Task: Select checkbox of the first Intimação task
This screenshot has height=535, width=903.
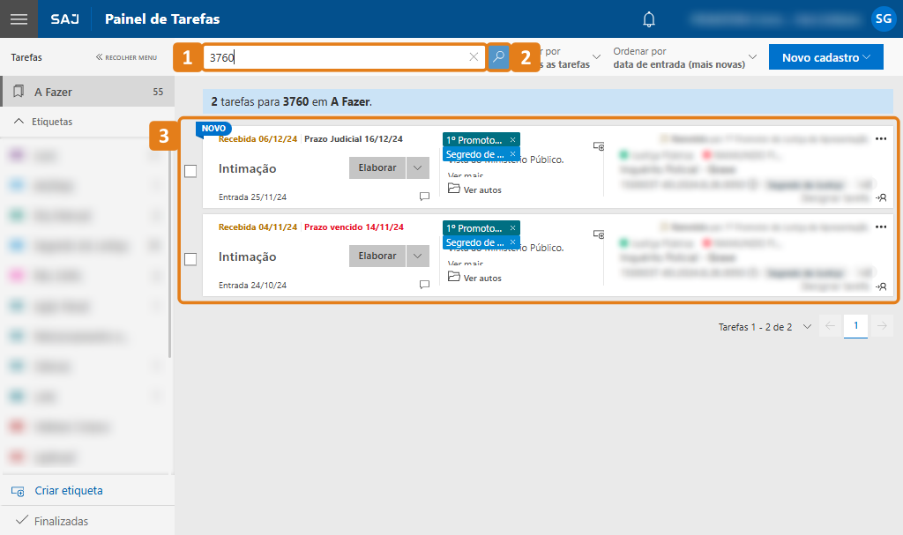Action: pyautogui.click(x=190, y=171)
